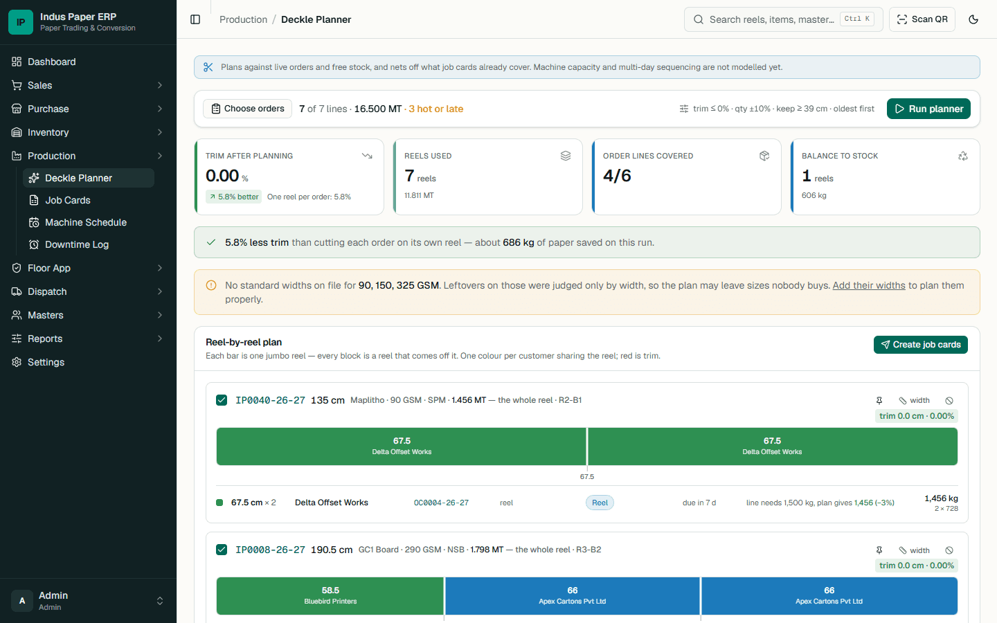Click the Indus Paper ERP logo
The width and height of the screenshot is (997, 623).
21,22
